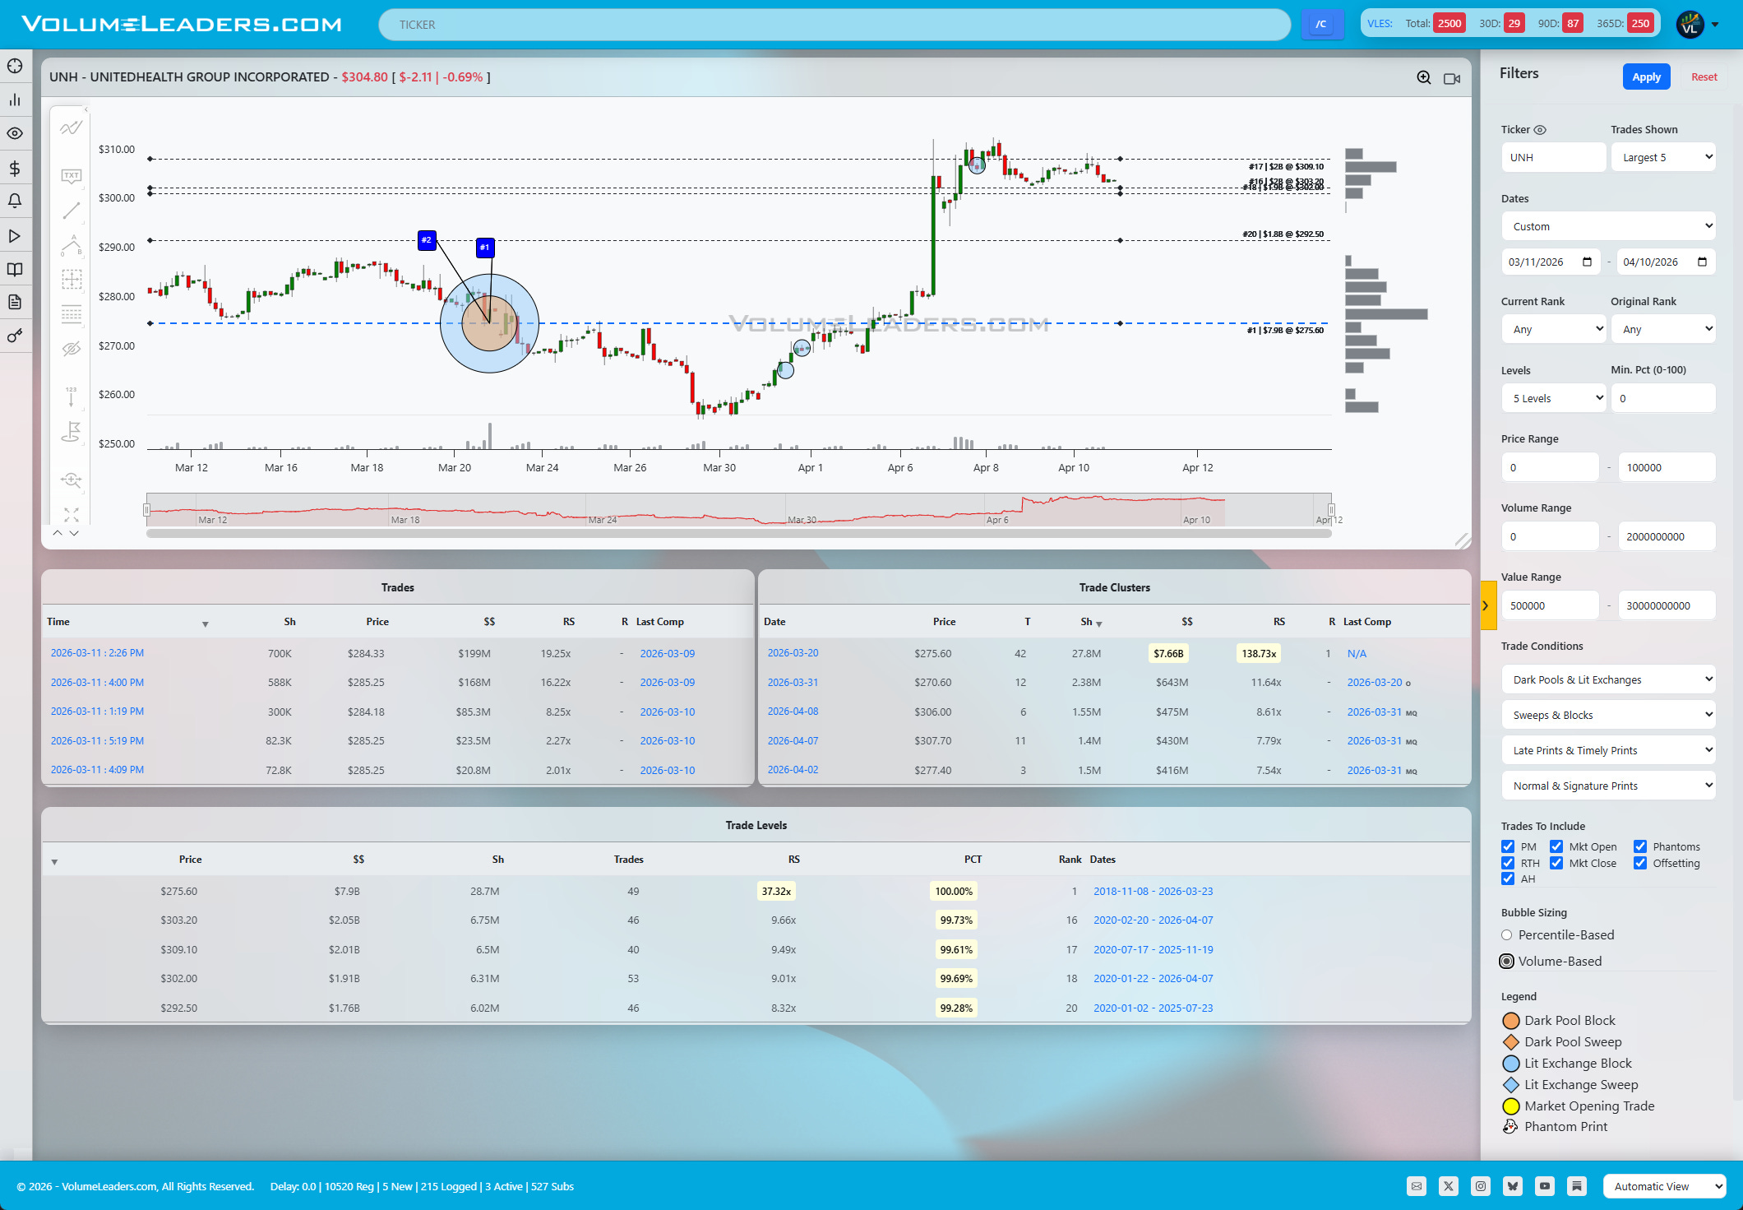The width and height of the screenshot is (1743, 1210).
Task: Select the trend line drawing tool
Action: tap(72, 211)
